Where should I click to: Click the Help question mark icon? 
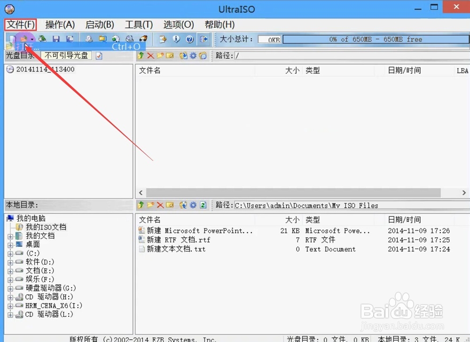pos(190,39)
